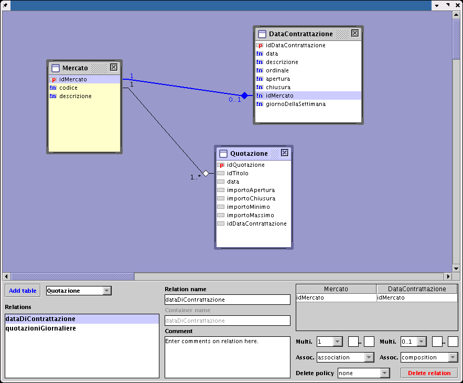Open the association type dropdown
463x383 pixels.
(369, 358)
